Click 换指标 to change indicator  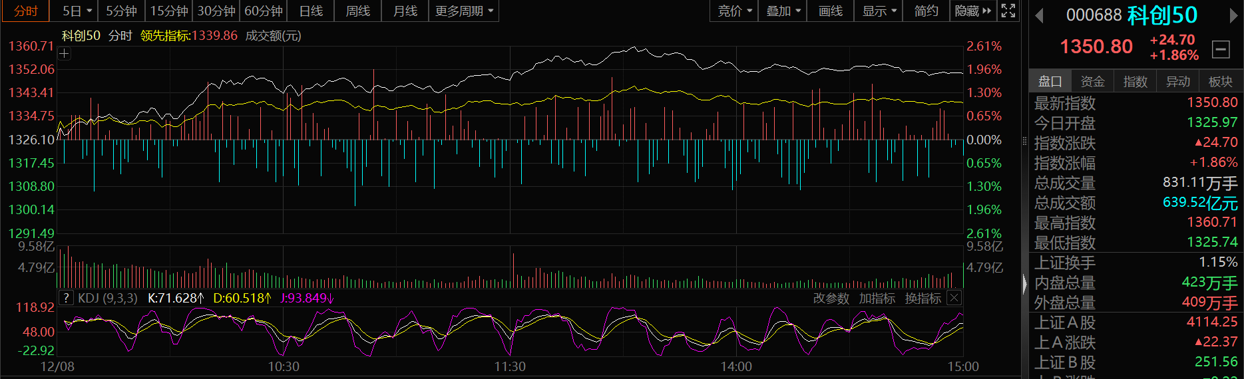923,299
